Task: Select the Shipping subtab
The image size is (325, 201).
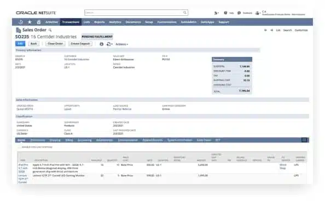Action: click(x=55, y=140)
